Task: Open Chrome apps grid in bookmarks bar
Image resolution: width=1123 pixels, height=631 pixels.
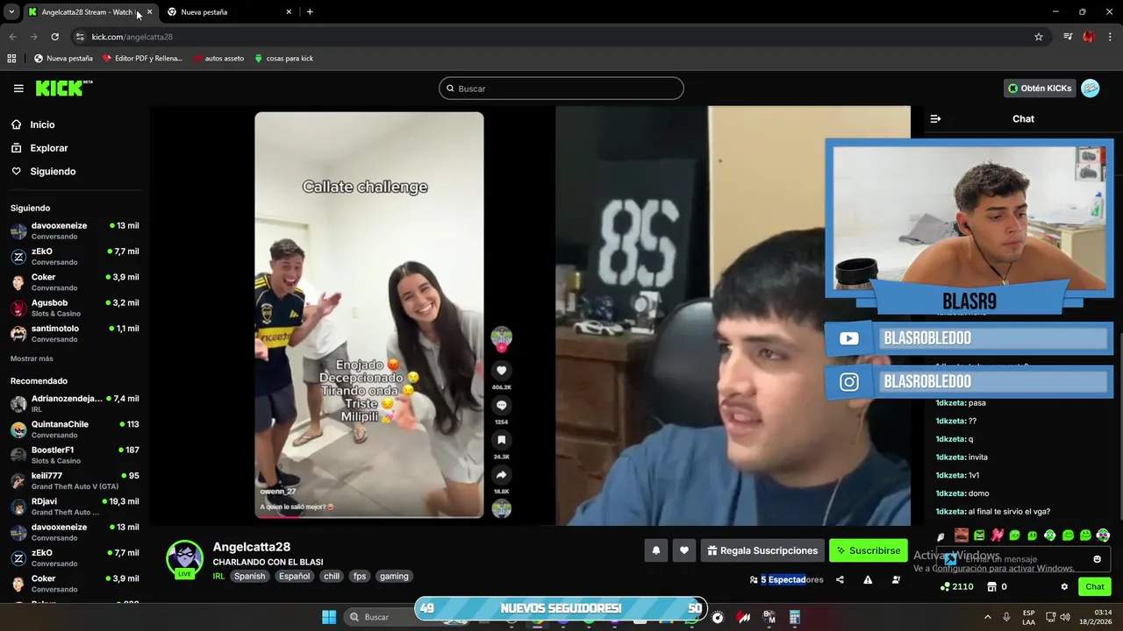Action: point(11,59)
